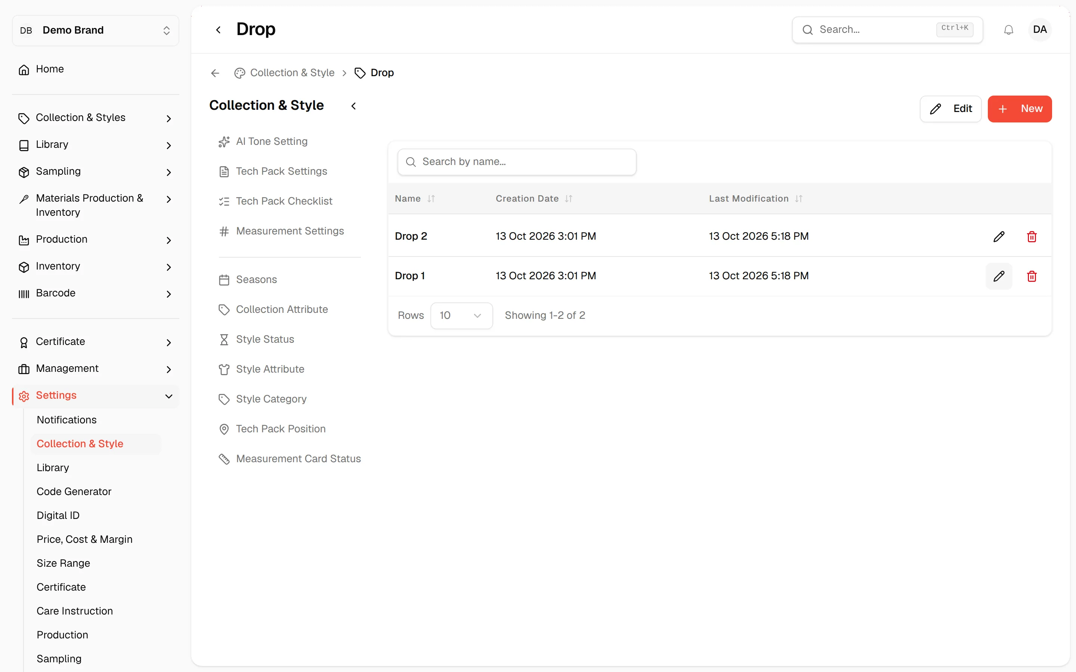Click the Tech Pack Settings document icon

[224, 172]
